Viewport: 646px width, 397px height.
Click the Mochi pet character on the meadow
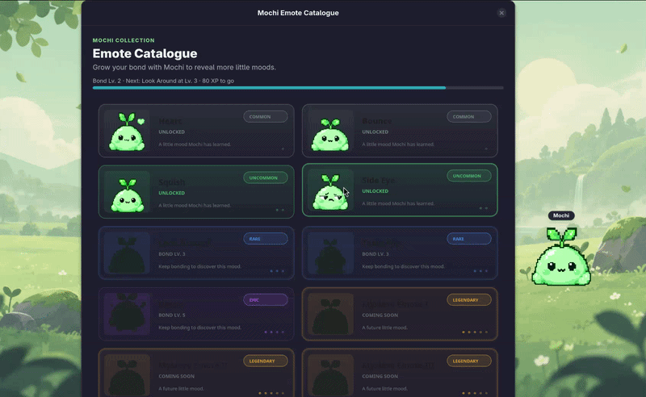click(x=561, y=257)
